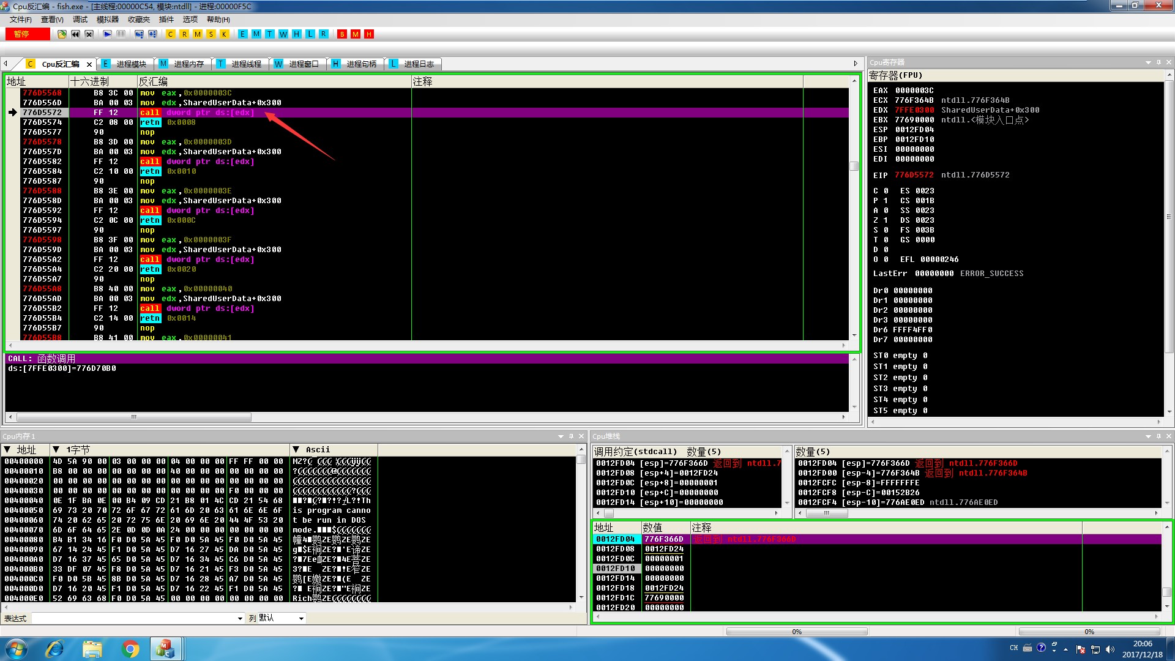
Task: Open the 表达式 expression combo box dropdown
Action: tap(240, 619)
